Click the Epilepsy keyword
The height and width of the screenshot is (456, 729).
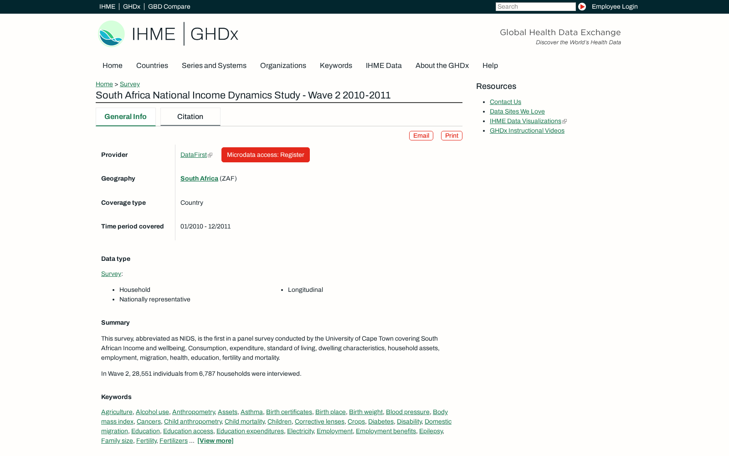pyautogui.click(x=431, y=431)
